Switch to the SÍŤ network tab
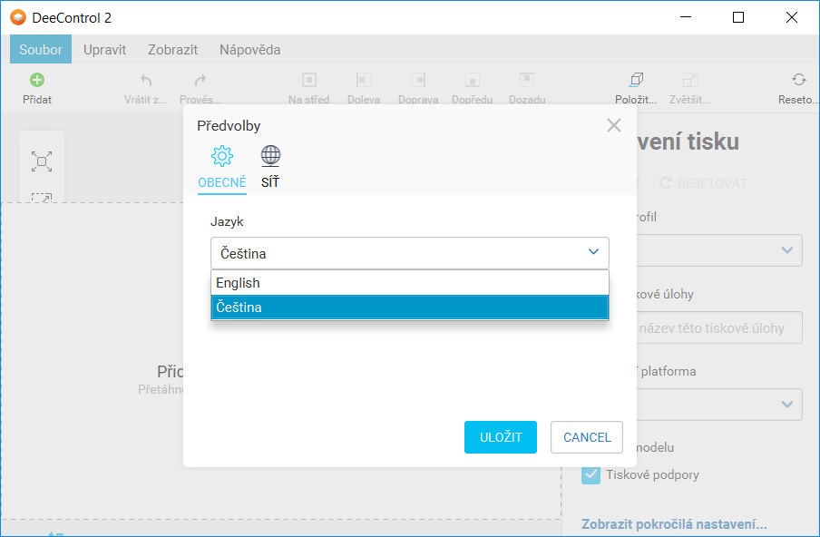 coord(270,168)
